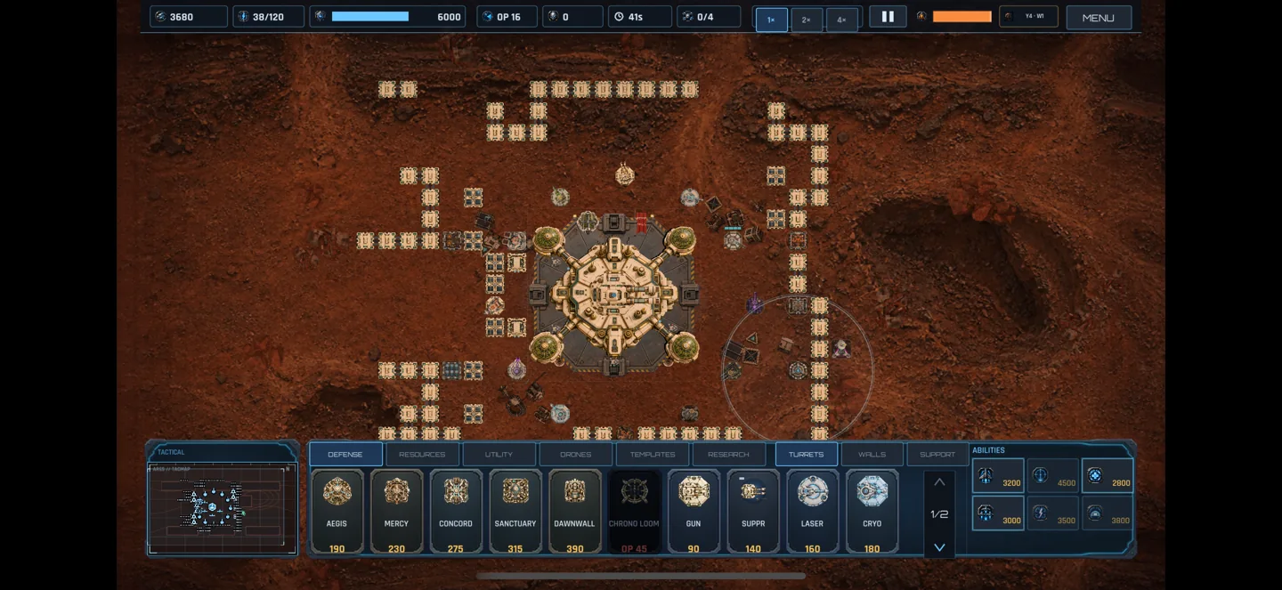Select the Aegis defense building card
This screenshot has width=1282, height=590.
(x=337, y=512)
